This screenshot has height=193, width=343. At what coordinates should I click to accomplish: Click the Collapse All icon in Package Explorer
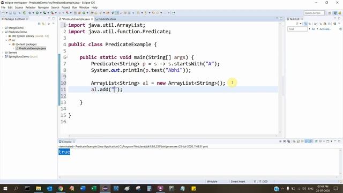click(39, 24)
